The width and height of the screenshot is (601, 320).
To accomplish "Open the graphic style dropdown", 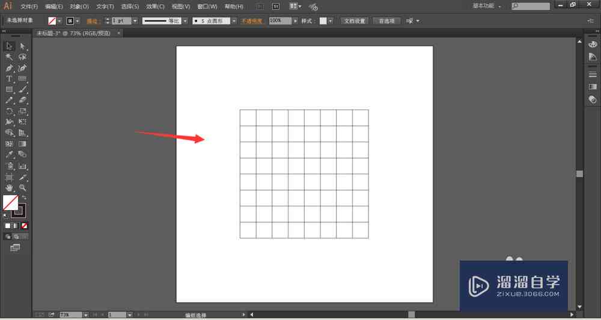I will pos(331,21).
